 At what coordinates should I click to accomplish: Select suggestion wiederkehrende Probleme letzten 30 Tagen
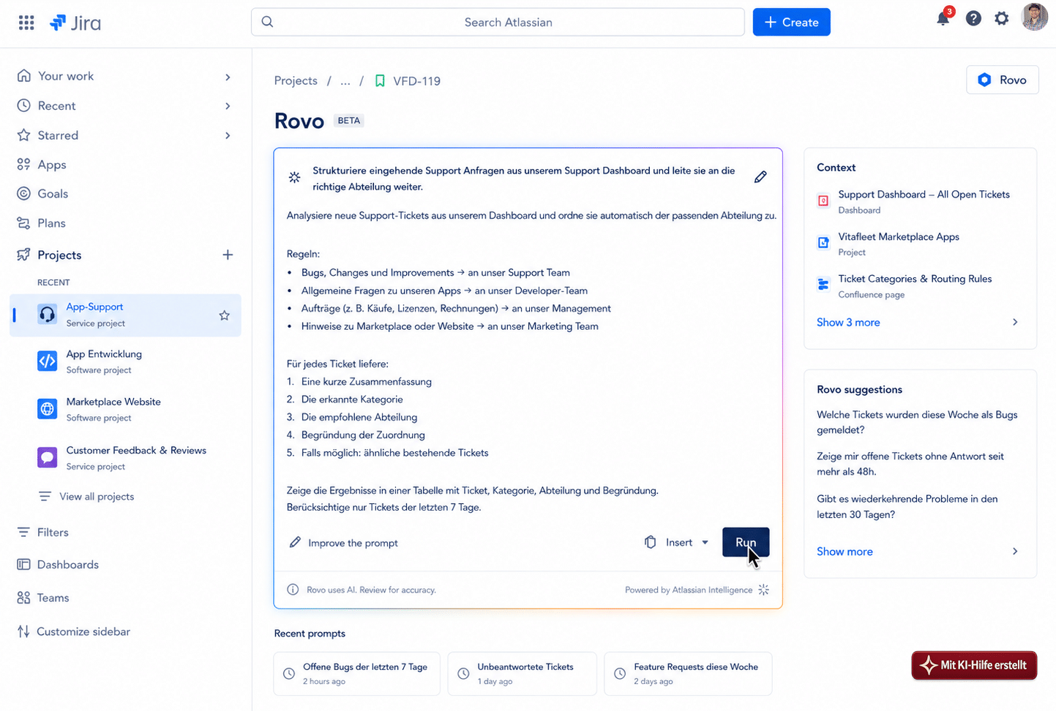(907, 506)
